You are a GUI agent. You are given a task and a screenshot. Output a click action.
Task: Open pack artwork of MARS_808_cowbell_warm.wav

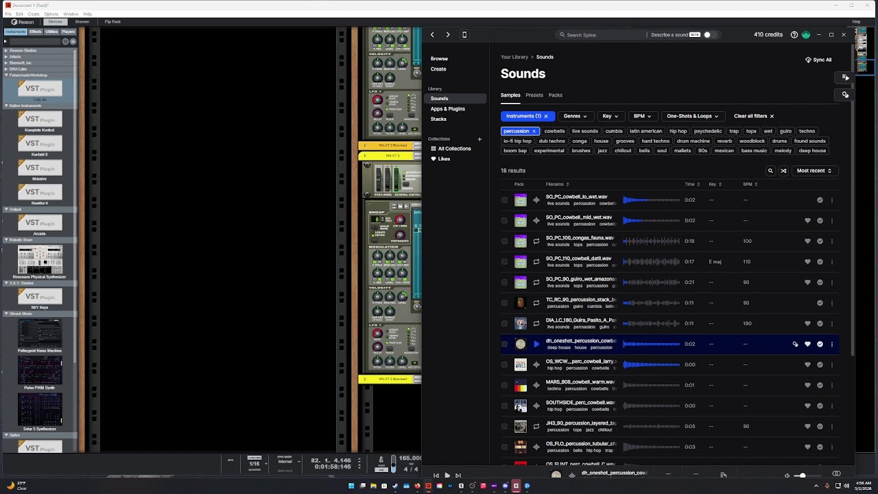pos(521,385)
